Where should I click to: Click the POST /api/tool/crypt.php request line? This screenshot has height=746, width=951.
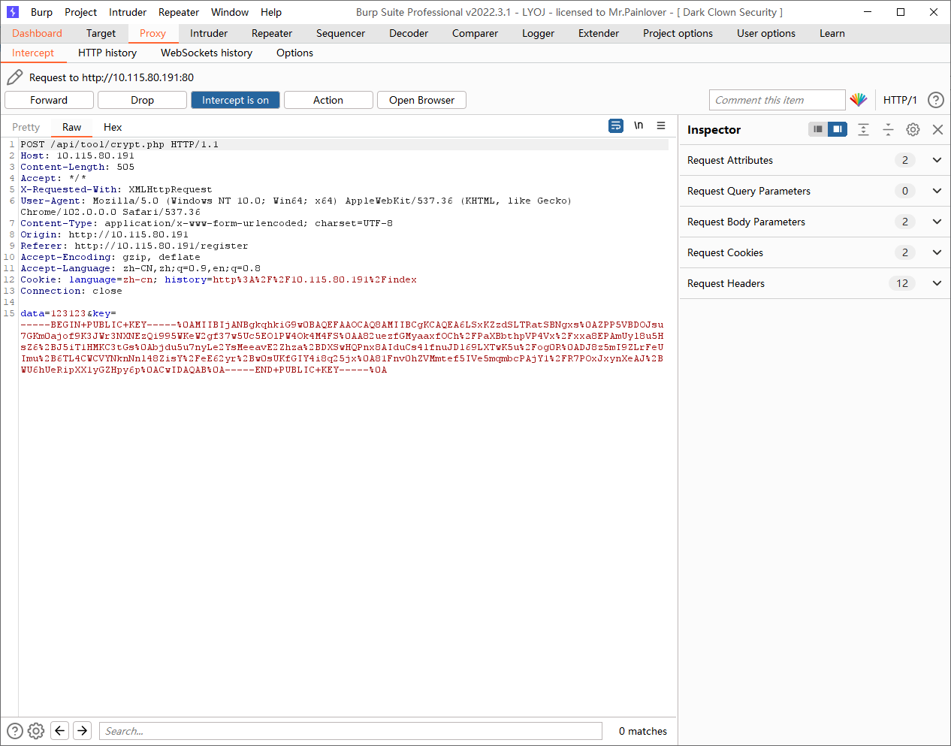pos(119,144)
